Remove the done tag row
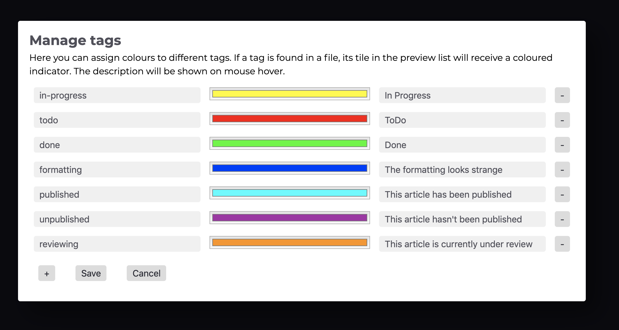Image resolution: width=619 pixels, height=330 pixels. 562,144
